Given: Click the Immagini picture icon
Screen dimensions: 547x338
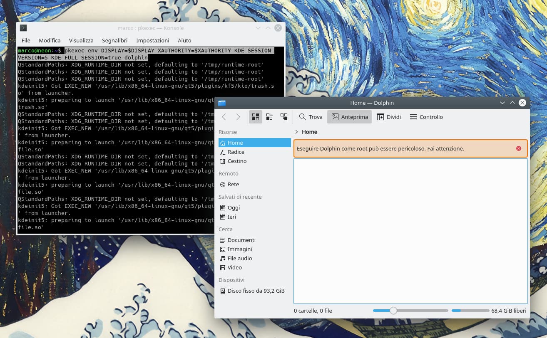Looking at the screenshot, I should 223,249.
